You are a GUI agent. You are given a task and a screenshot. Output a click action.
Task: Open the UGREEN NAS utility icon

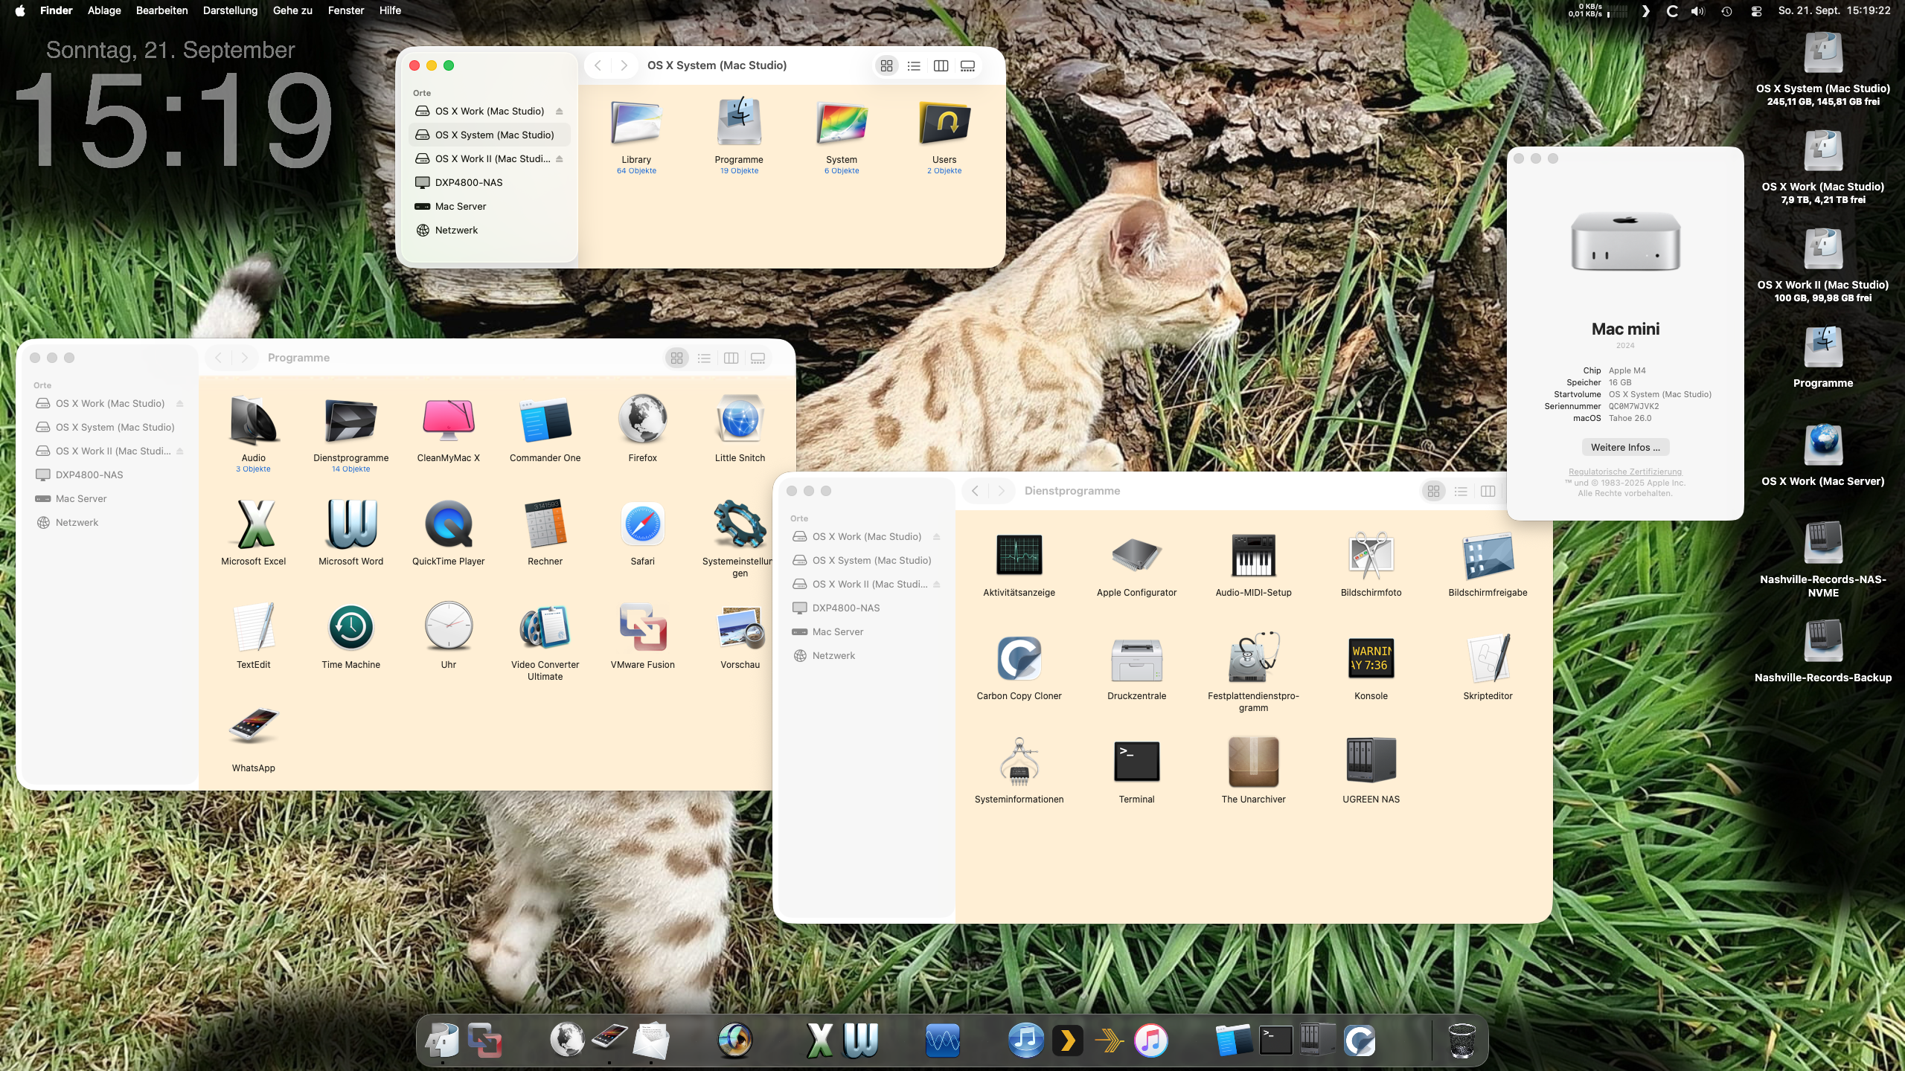click(x=1371, y=762)
